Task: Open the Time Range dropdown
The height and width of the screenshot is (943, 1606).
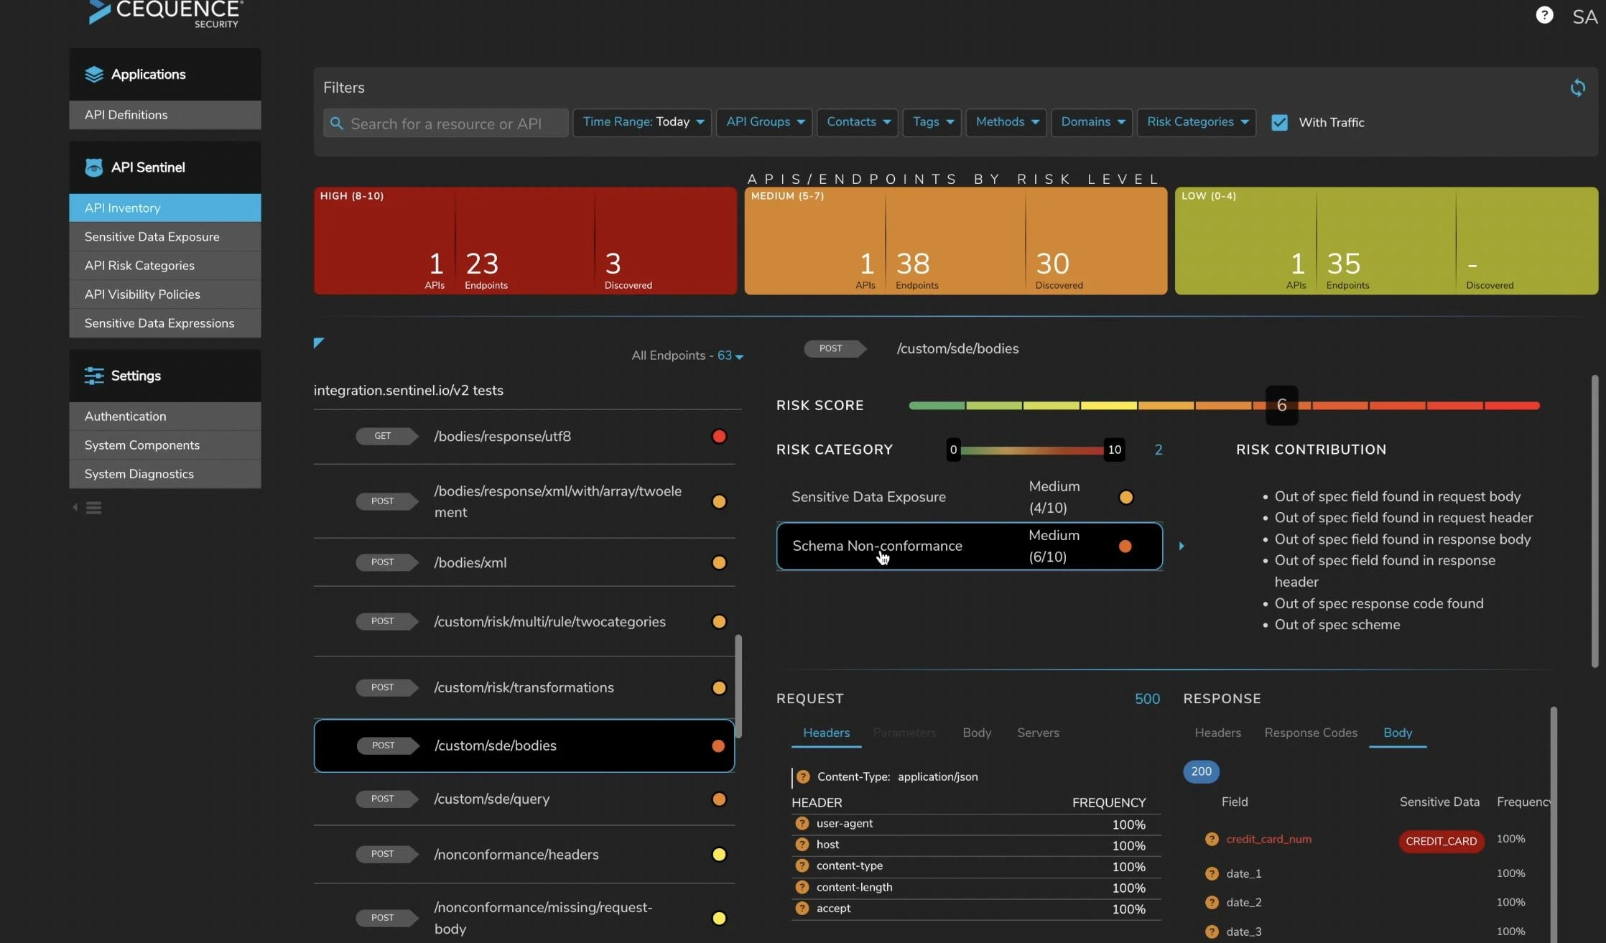Action: click(642, 122)
